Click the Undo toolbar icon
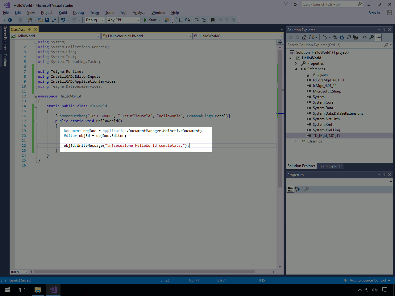 coord(63,20)
